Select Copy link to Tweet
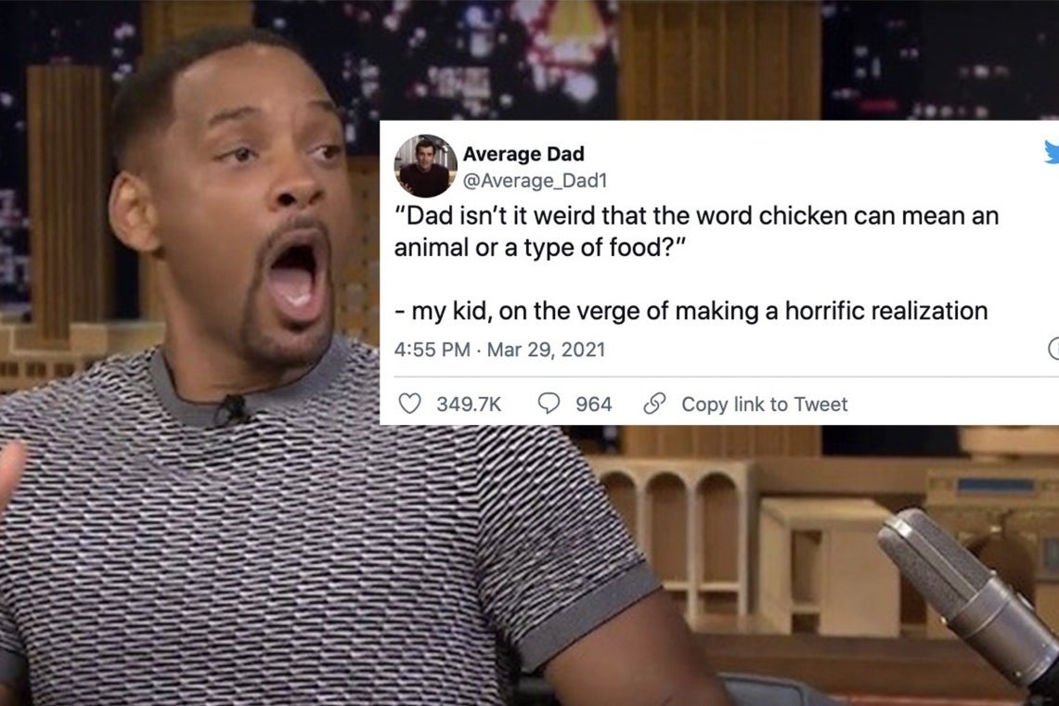 (764, 404)
